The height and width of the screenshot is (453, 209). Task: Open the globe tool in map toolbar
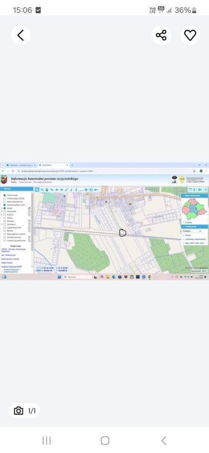point(91,190)
